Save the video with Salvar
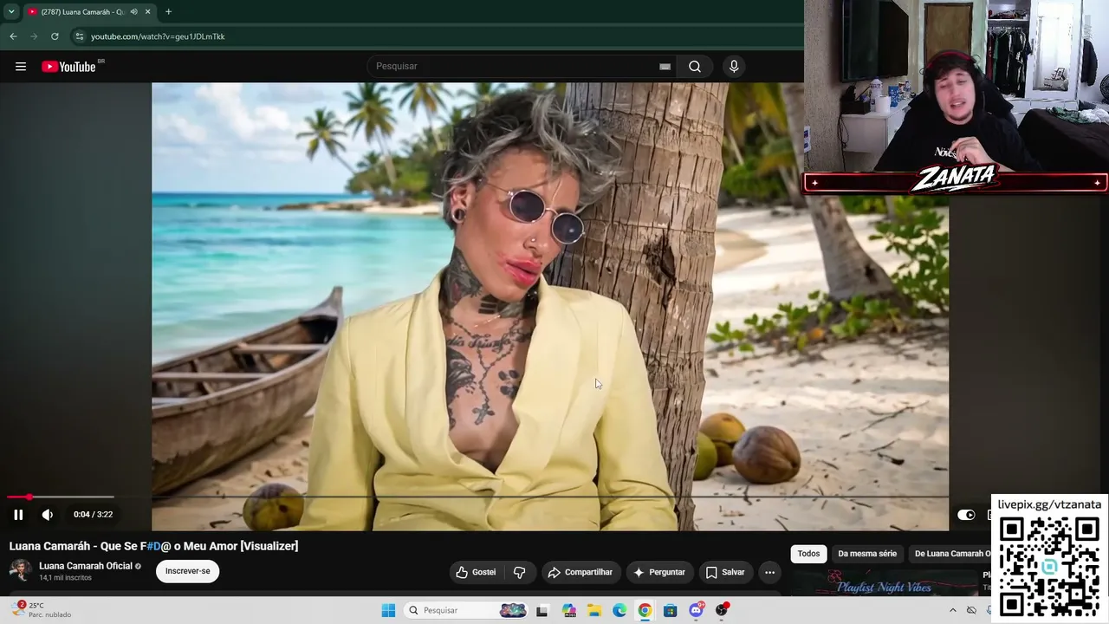 tap(725, 572)
